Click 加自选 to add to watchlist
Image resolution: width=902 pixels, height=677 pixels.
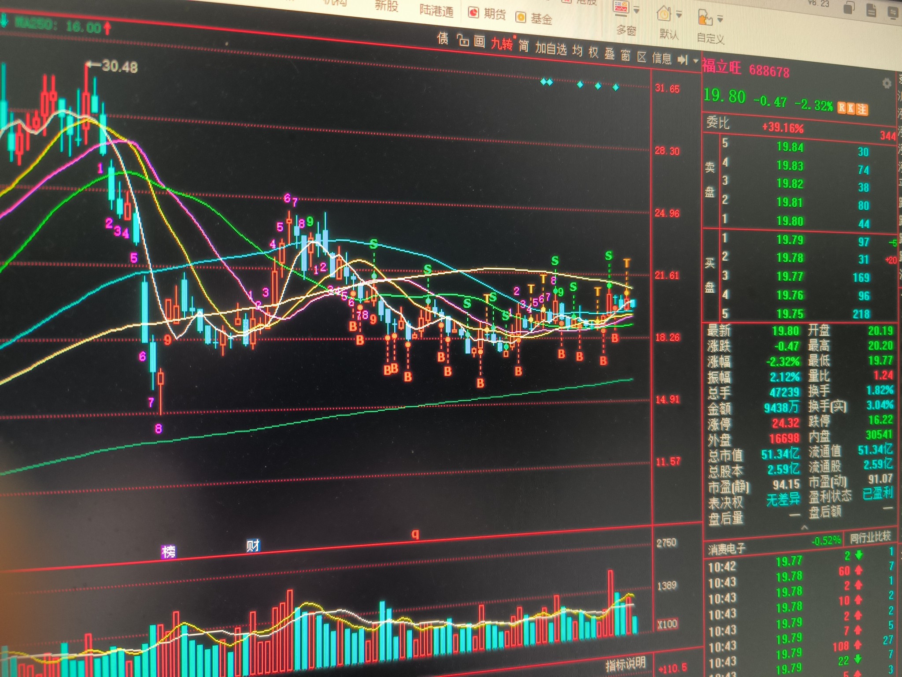551,48
